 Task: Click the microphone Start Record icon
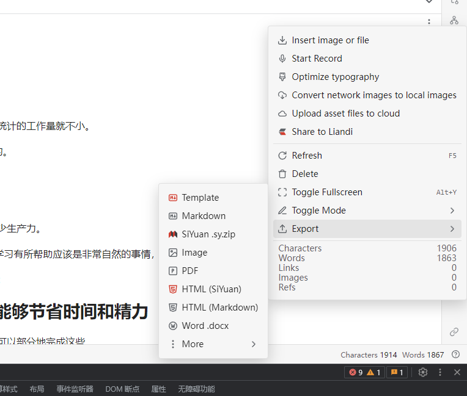(x=282, y=59)
